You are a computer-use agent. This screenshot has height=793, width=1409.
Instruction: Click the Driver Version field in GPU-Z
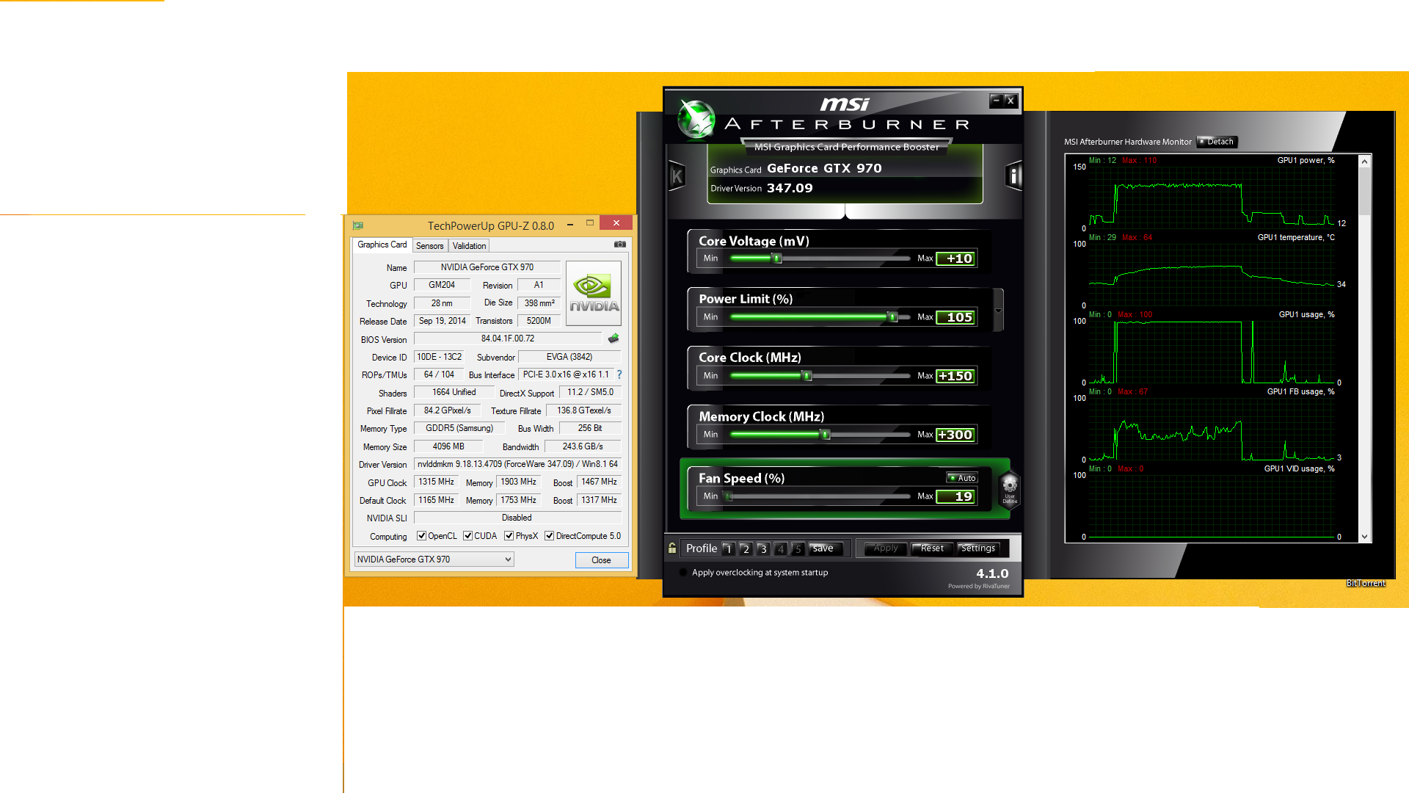click(517, 464)
